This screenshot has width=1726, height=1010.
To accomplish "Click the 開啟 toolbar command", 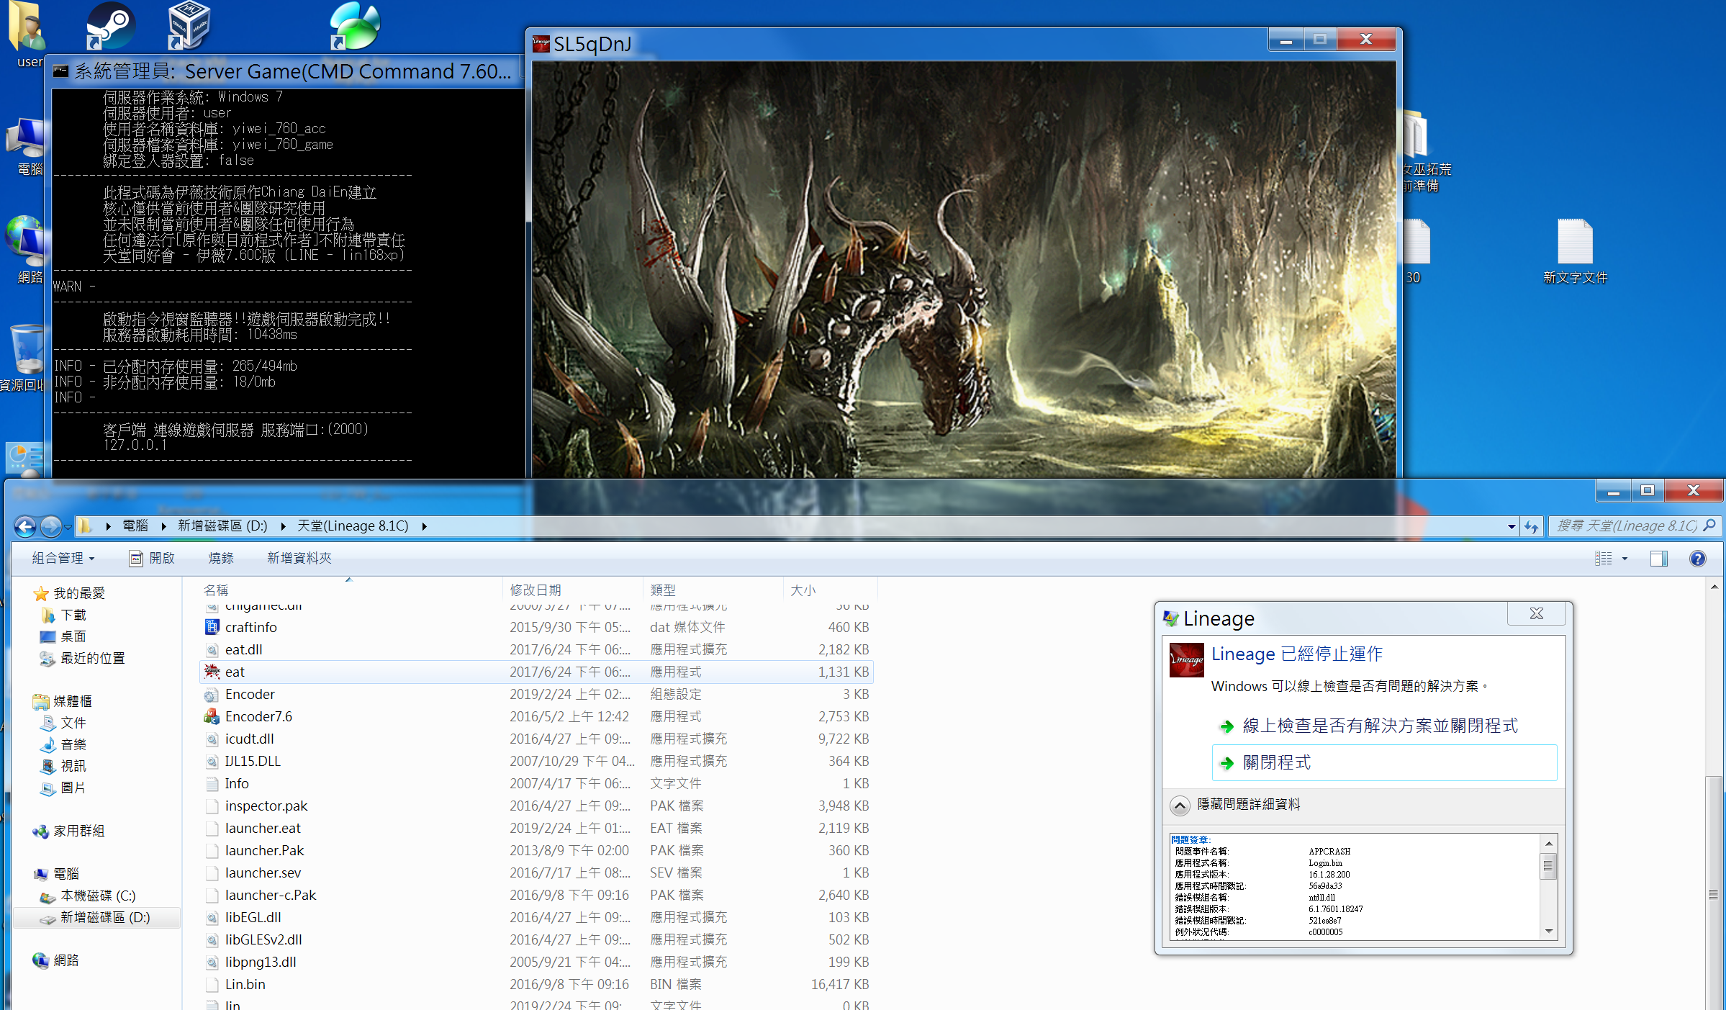I will pos(152,558).
